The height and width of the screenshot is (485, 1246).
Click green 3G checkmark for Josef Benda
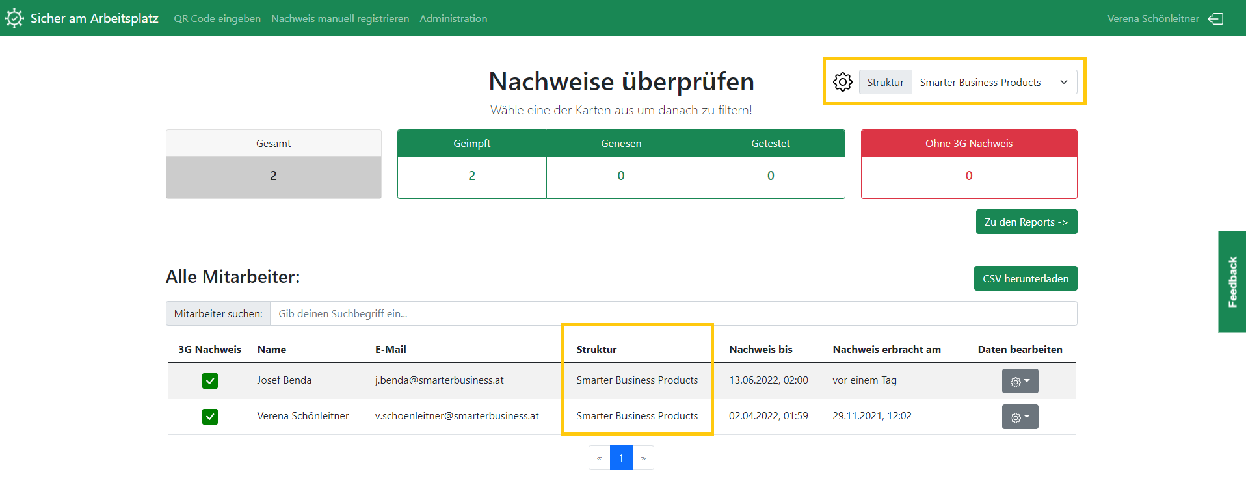[x=210, y=381]
